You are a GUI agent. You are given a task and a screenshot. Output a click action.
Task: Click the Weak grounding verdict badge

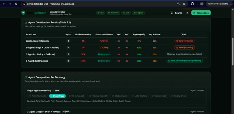184,47
